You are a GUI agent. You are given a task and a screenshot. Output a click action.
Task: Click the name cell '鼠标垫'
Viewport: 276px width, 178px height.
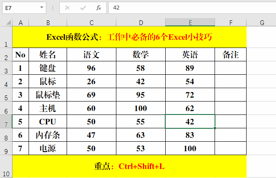[x=48, y=95]
